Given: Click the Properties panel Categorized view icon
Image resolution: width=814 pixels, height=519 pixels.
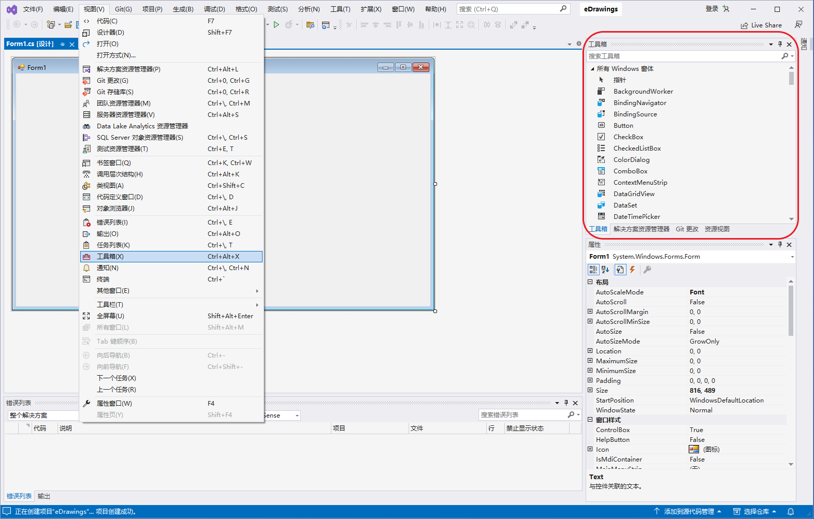Looking at the screenshot, I should coord(593,270).
